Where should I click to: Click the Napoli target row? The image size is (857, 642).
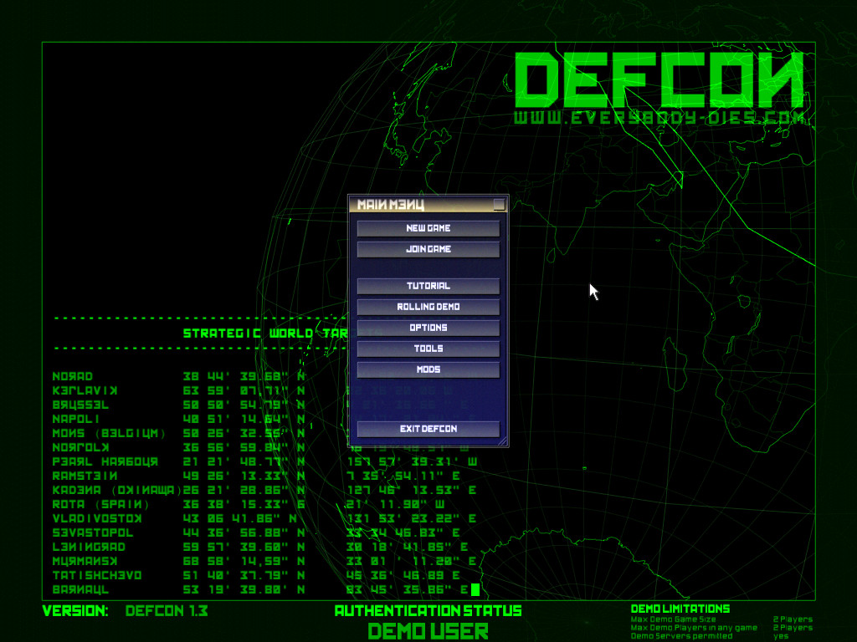(x=179, y=419)
